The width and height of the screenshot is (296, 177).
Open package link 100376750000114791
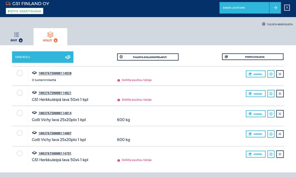[x=55, y=153]
